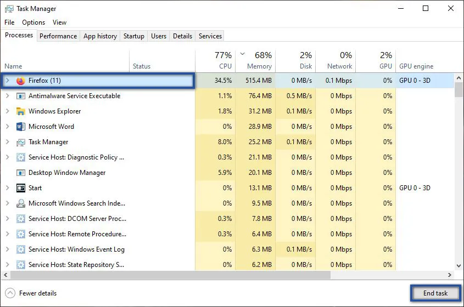Expand Service Host: Windows Event Log
This screenshot has height=307, width=464.
[7, 249]
